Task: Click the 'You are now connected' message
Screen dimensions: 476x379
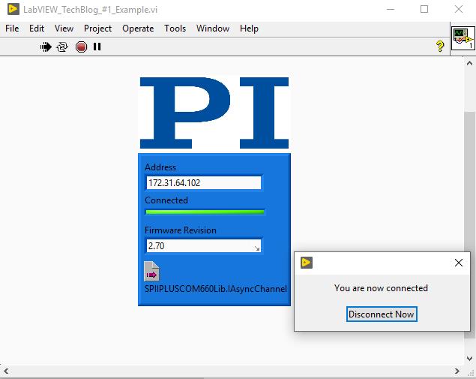Action: [x=381, y=288]
